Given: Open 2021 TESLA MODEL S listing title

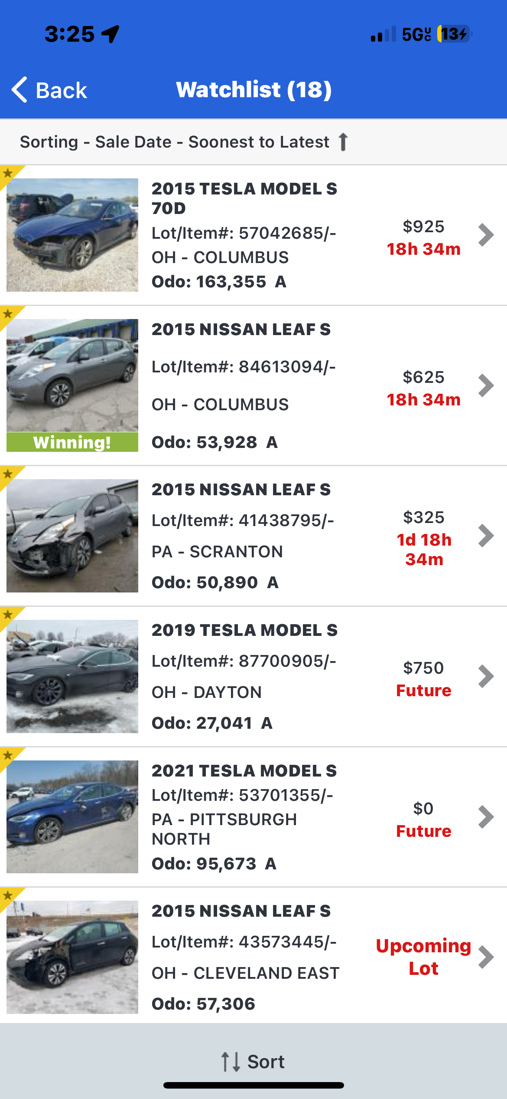Looking at the screenshot, I should 244,771.
